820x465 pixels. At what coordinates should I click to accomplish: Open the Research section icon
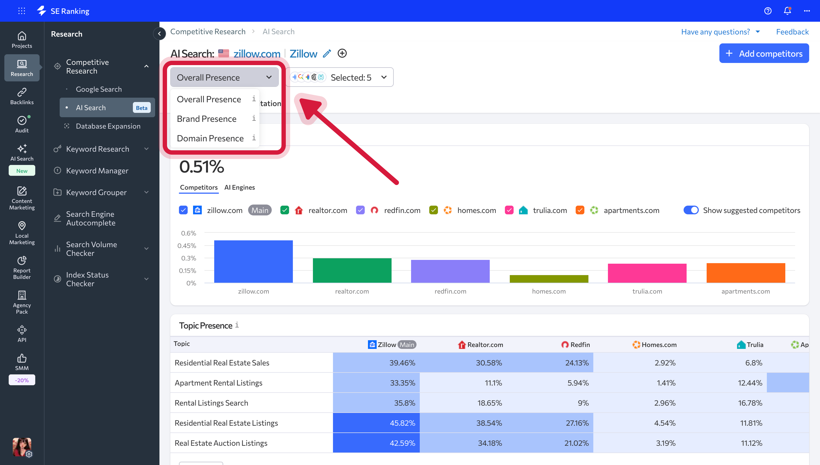(x=22, y=68)
